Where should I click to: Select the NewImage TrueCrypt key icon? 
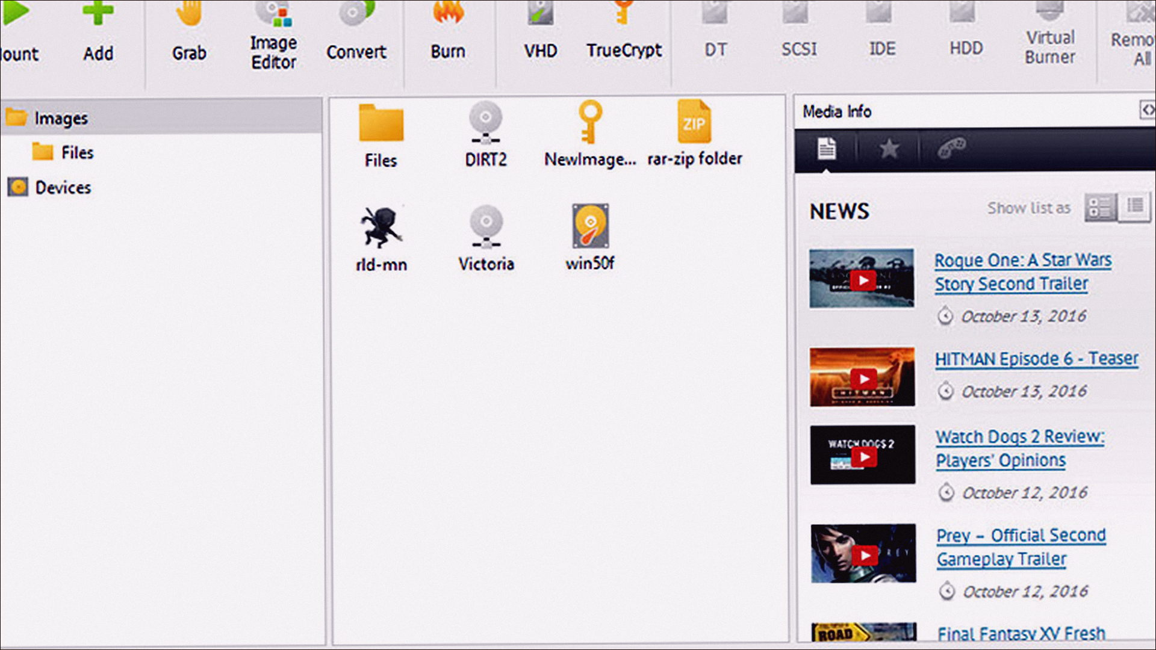[590, 135]
